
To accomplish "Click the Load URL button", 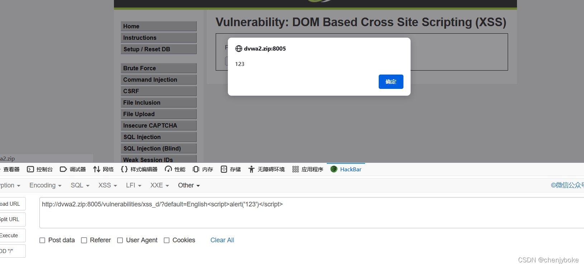I will tap(13, 204).
